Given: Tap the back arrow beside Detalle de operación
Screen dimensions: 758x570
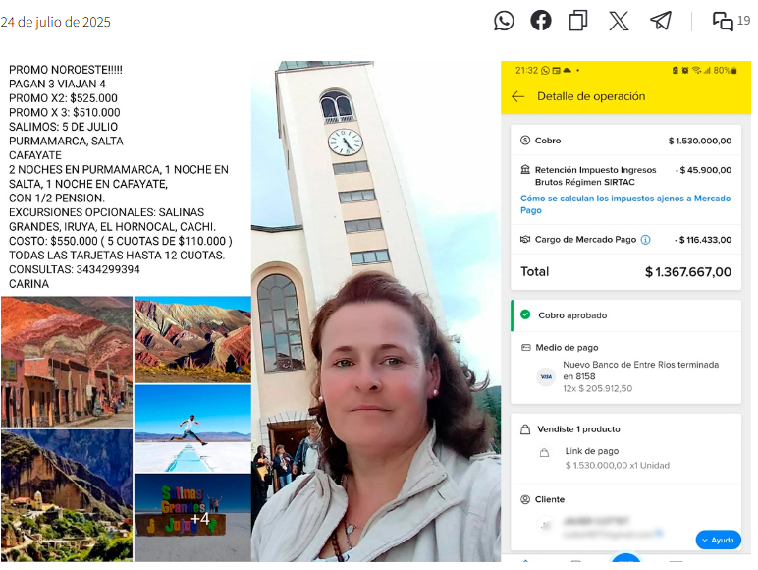Looking at the screenshot, I should tap(518, 96).
